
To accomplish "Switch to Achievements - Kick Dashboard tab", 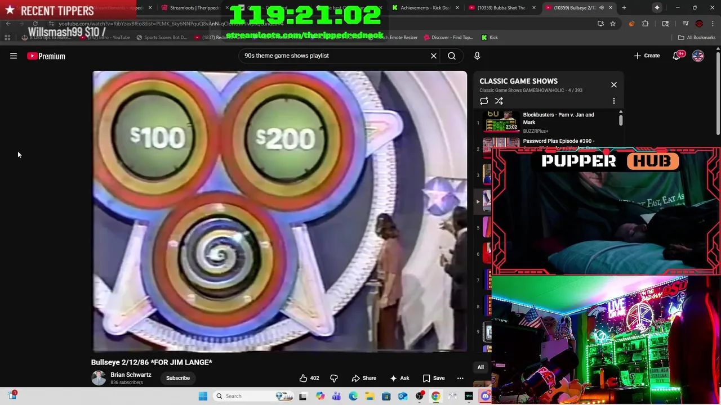I will [426, 8].
